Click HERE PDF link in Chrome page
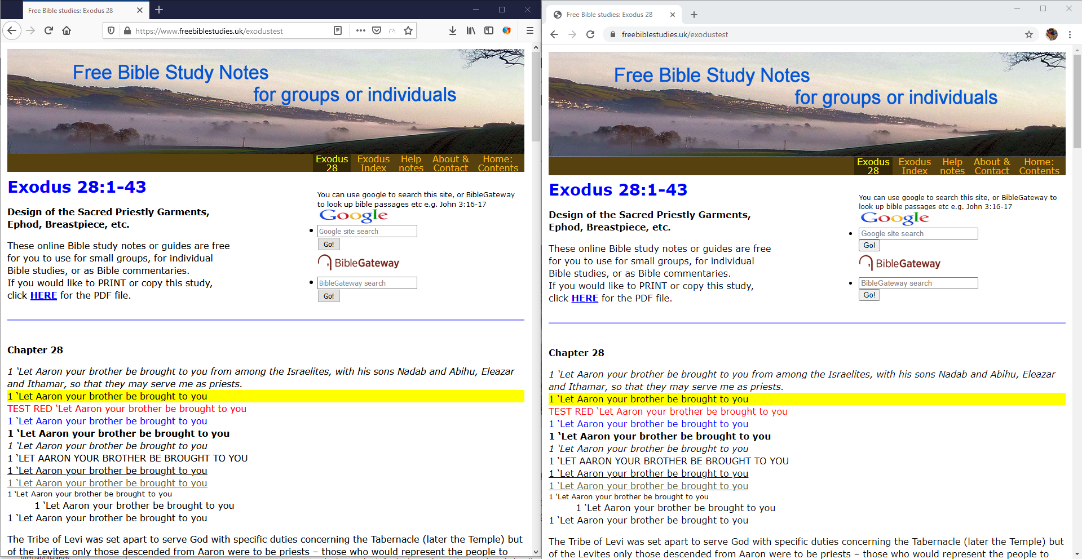This screenshot has width=1082, height=559. point(585,298)
